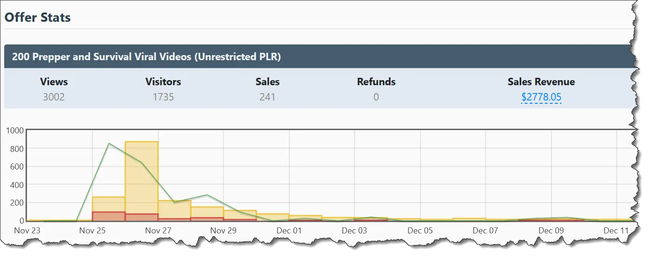Select the 200 Prepper and Survival offer title

point(146,57)
